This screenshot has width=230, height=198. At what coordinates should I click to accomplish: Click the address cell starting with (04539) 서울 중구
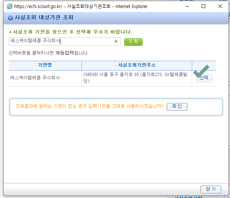(x=137, y=78)
